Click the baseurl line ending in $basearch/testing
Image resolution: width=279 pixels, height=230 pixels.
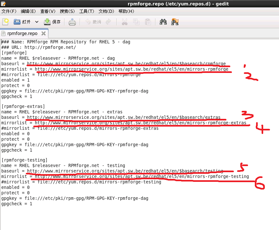click(x=112, y=171)
